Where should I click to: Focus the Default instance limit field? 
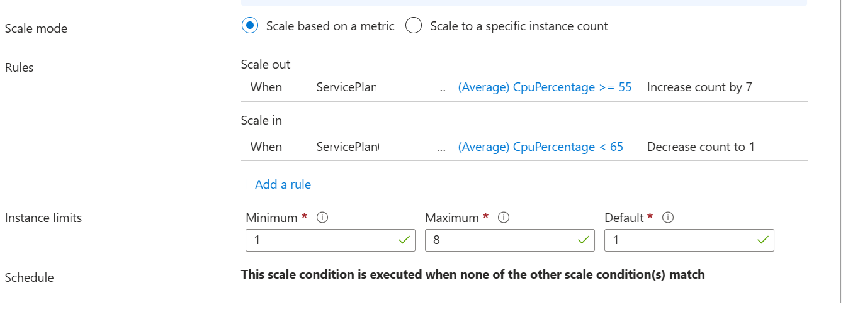[680, 240]
